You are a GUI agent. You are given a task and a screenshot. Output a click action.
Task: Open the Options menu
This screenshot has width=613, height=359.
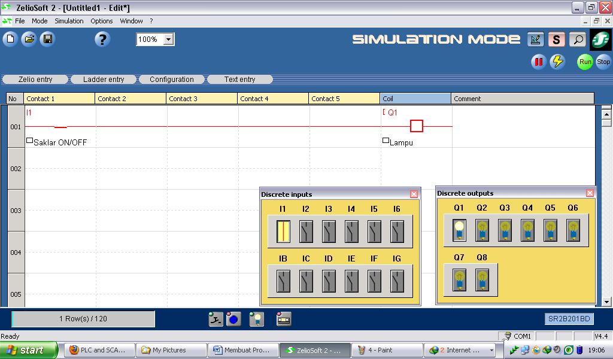click(101, 21)
